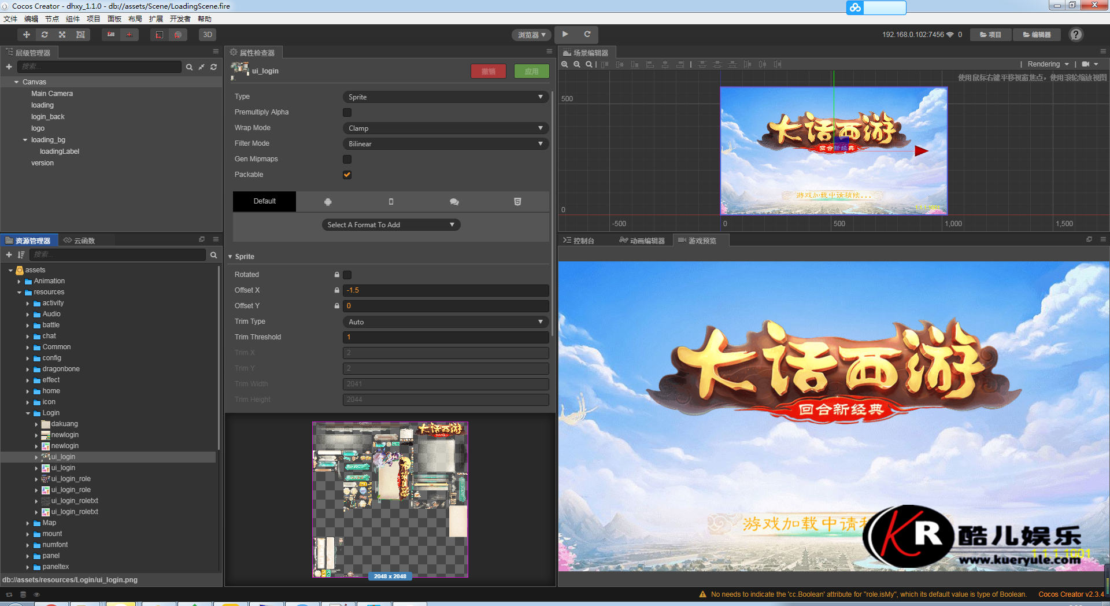Refresh the preview device
This screenshot has height=606, width=1110.
point(587,35)
